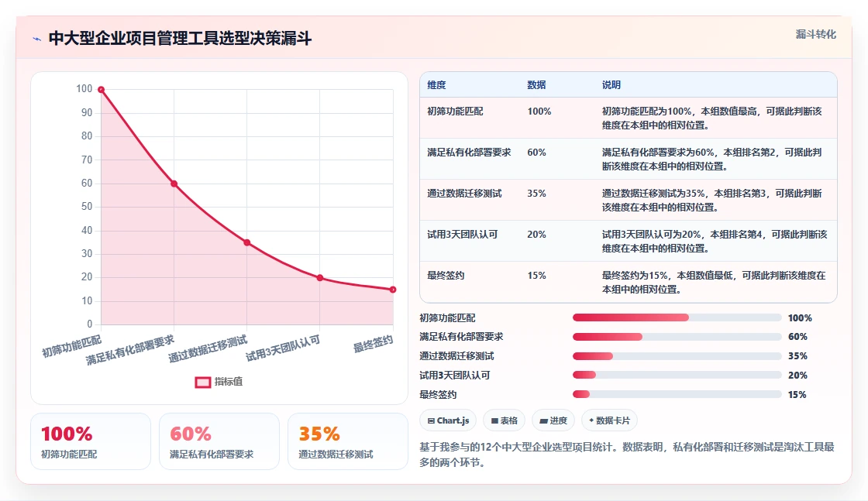Select the chart data point at value 100

click(102, 90)
